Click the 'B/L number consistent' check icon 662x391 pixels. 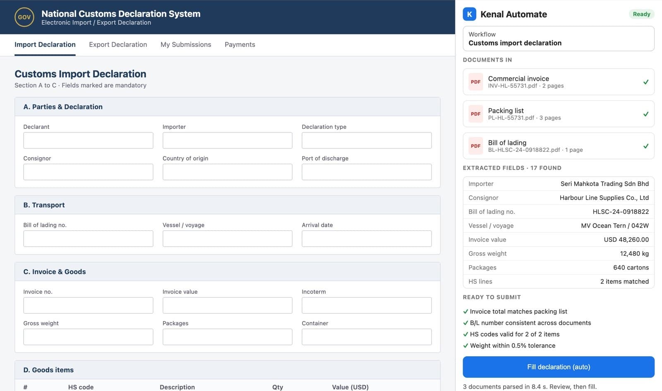pos(465,323)
